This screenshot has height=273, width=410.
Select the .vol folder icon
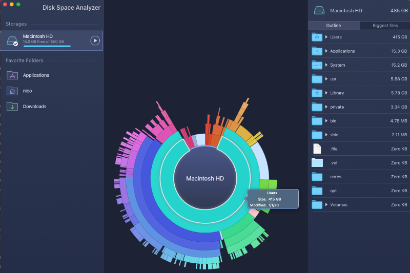point(317,163)
